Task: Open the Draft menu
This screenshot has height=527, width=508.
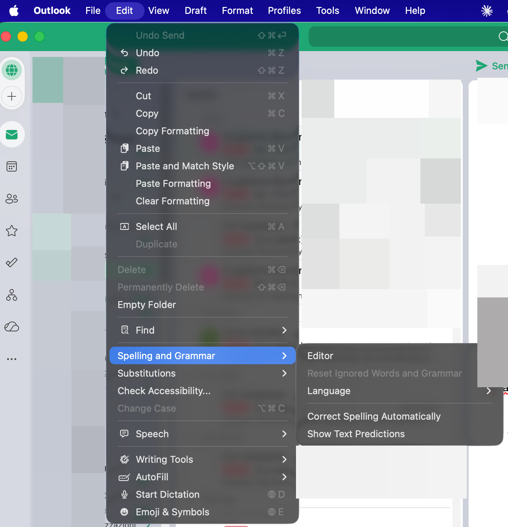Action: 196,11
